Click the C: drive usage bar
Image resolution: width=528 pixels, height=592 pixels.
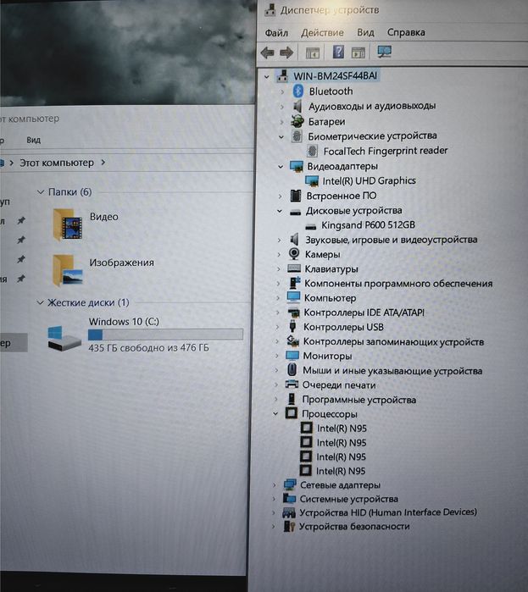165,335
